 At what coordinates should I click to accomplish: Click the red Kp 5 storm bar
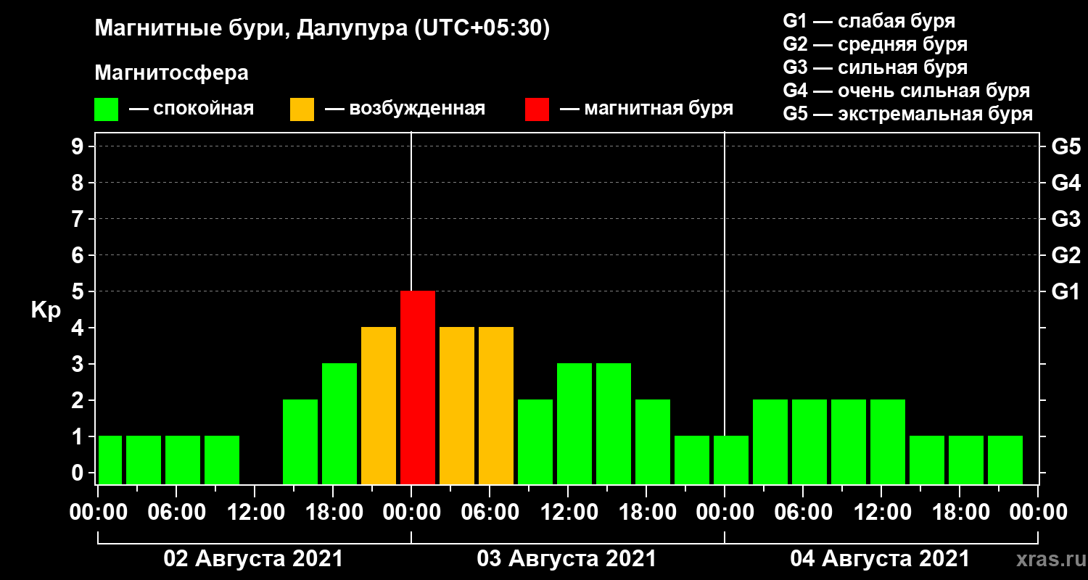point(418,387)
